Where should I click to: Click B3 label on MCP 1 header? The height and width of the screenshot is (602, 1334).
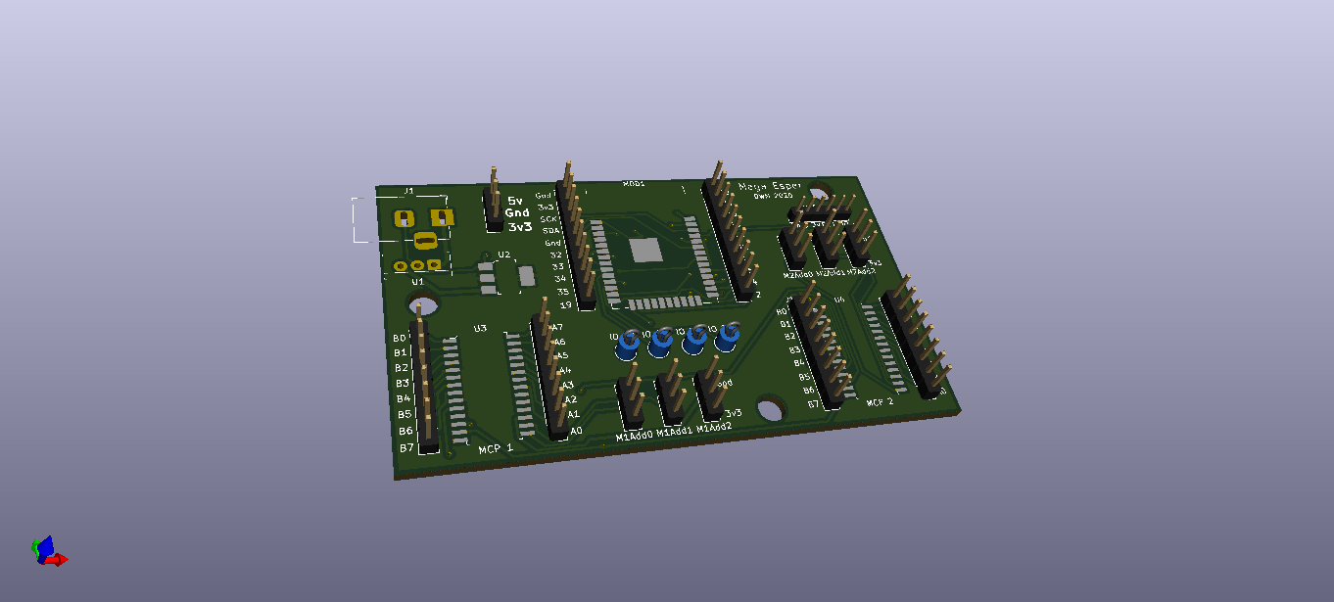point(403,383)
